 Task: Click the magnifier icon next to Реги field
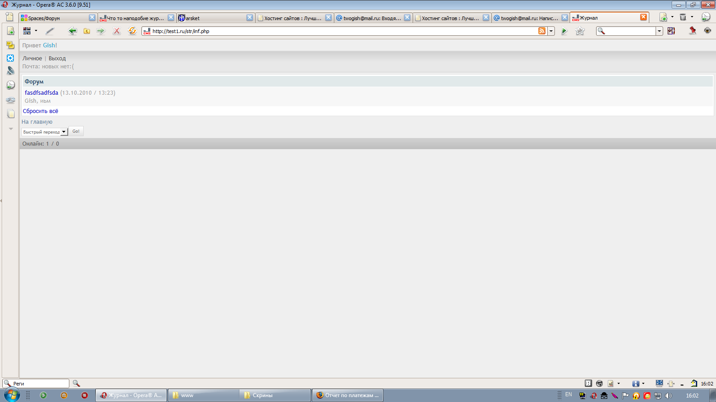(x=77, y=383)
